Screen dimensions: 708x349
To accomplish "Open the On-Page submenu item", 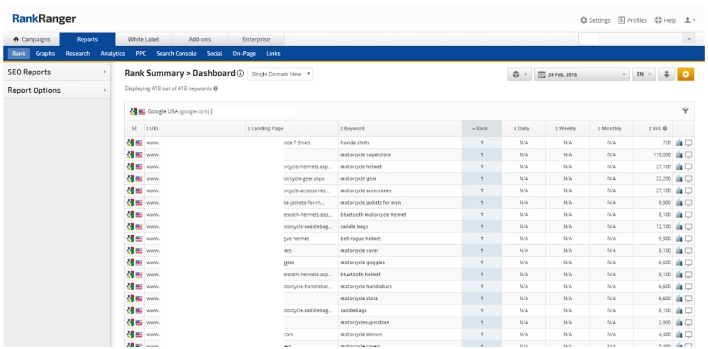I will (x=244, y=54).
